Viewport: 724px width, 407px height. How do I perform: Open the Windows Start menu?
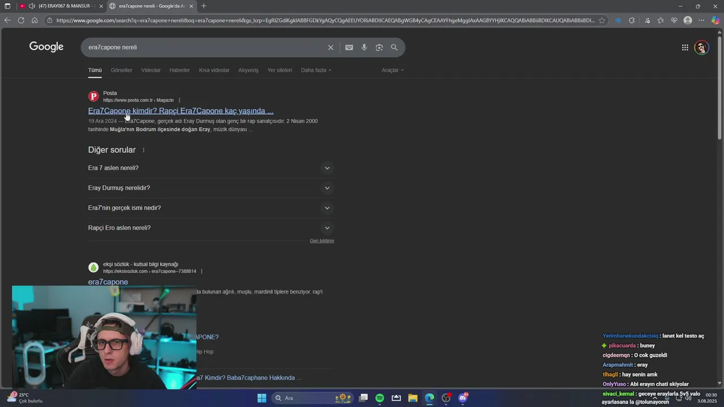pos(262,398)
